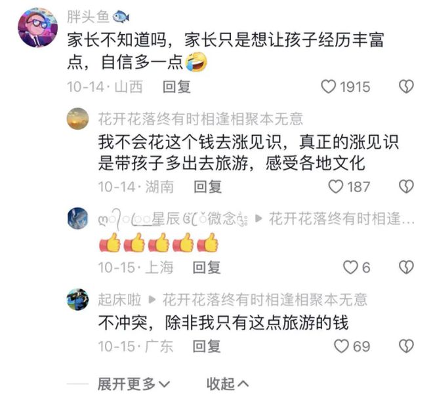Like the 湖南 comment with 187 likes
The image size is (433, 404).
click(336, 187)
